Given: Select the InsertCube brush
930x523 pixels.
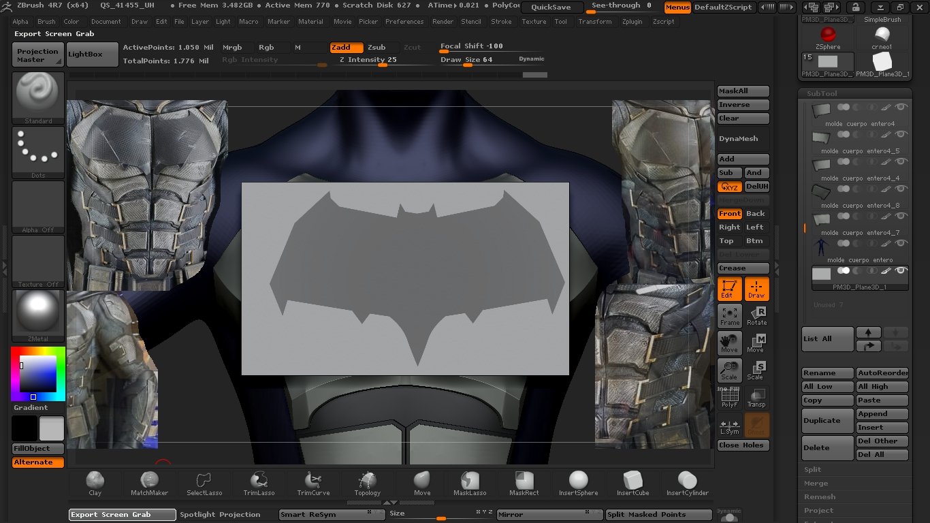Looking at the screenshot, I should coord(632,483).
